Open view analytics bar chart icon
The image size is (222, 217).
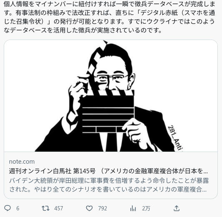133,208
